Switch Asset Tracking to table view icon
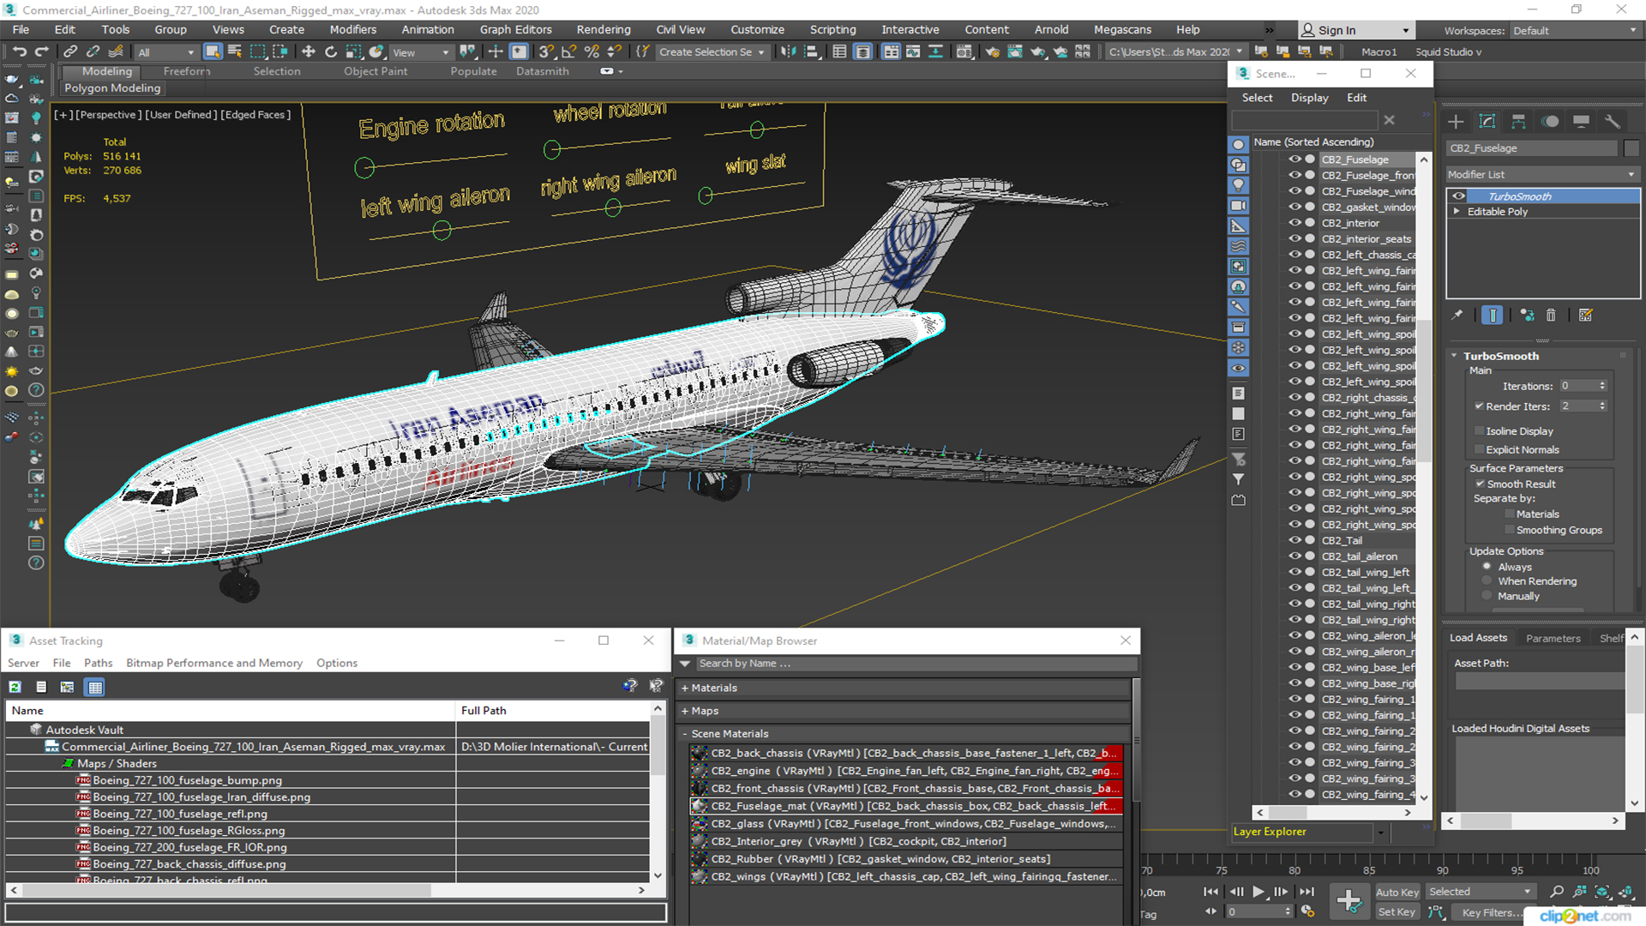This screenshot has width=1646, height=926. pos(95,687)
